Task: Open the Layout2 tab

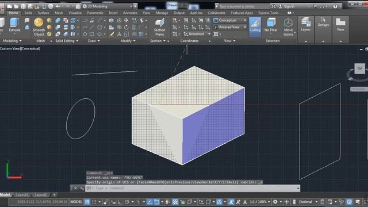Action: pyautogui.click(x=41, y=195)
